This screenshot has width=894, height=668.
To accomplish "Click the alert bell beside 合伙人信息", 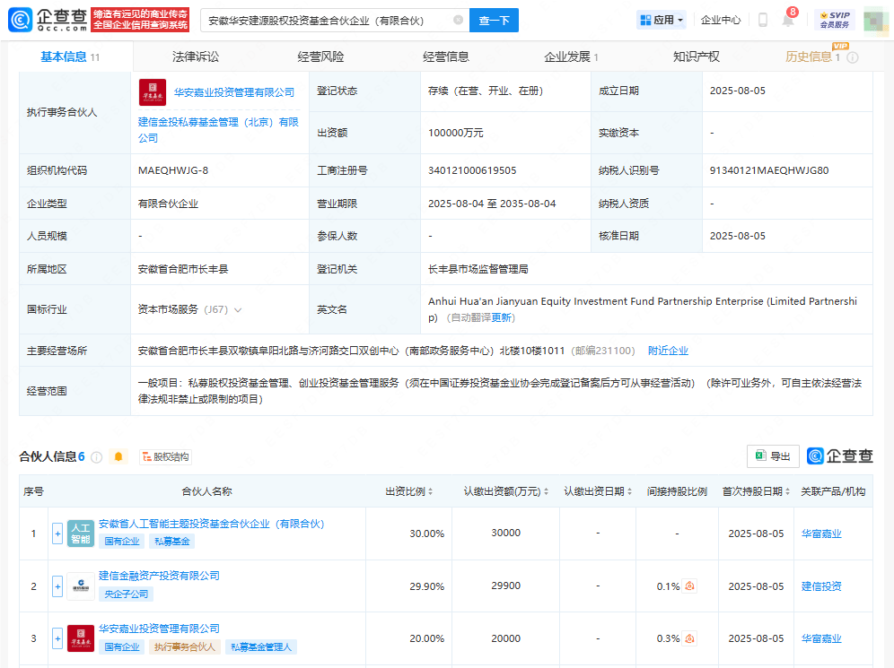I will (x=118, y=457).
